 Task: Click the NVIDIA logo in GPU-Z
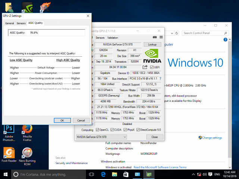152,56
